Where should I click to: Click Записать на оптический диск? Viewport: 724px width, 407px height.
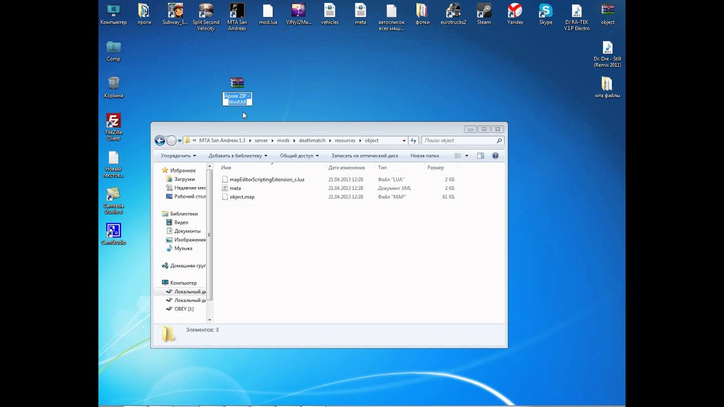click(365, 155)
